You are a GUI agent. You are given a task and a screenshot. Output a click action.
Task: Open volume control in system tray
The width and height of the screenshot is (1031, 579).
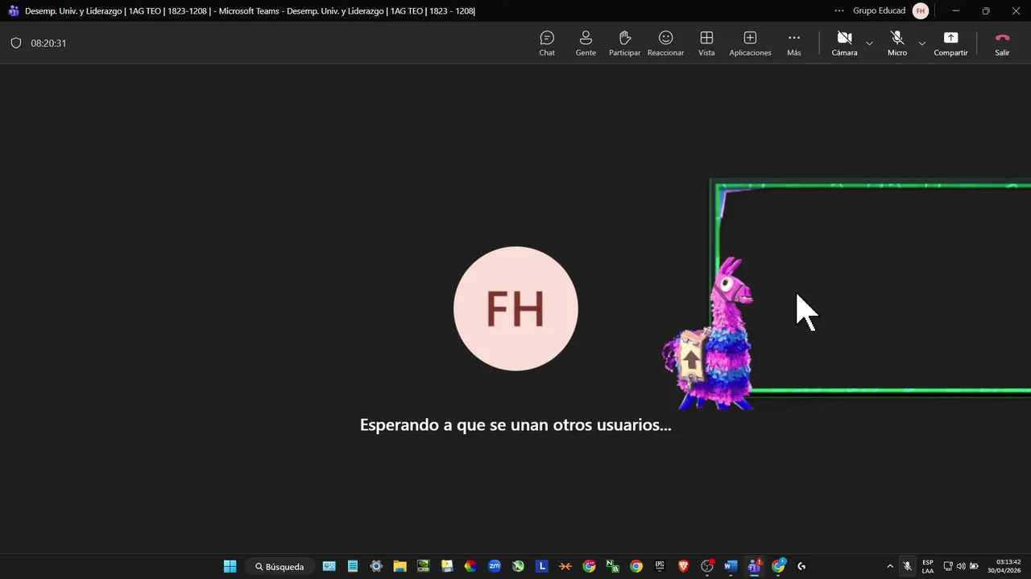[x=961, y=566]
